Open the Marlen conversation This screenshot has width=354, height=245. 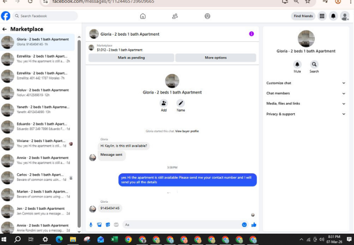click(x=37, y=194)
